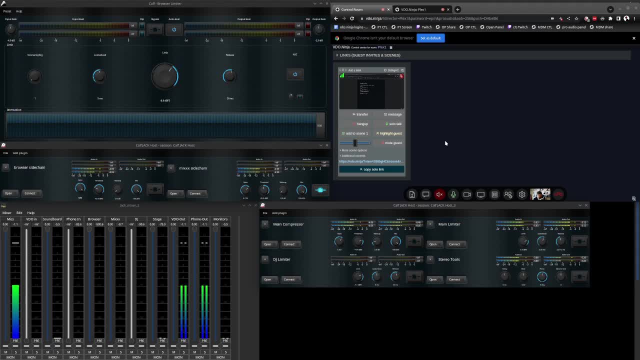Click the VDO-Out channel balance slider

click(x=178, y=346)
